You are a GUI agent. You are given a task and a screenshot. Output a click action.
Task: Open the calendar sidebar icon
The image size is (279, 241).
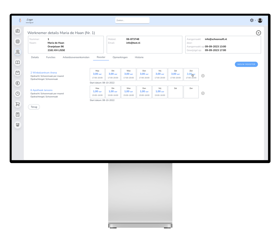click(x=18, y=73)
